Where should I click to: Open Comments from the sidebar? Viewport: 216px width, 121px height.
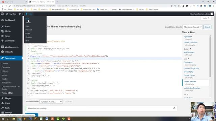coord(9,41)
